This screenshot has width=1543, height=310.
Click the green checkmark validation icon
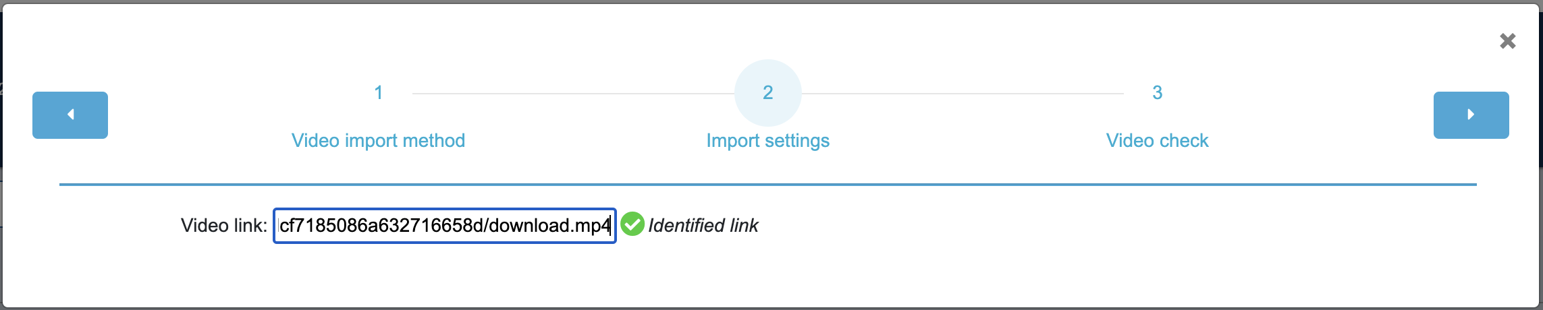tap(632, 224)
